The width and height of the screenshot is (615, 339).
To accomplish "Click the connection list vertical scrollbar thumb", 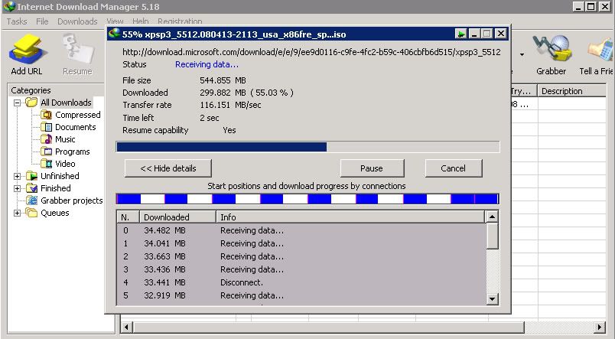I will (492, 236).
